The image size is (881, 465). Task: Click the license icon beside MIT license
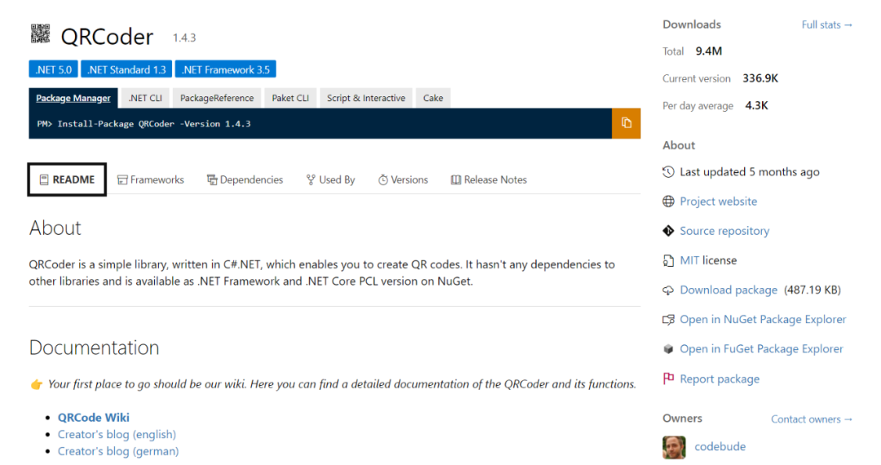tap(668, 260)
